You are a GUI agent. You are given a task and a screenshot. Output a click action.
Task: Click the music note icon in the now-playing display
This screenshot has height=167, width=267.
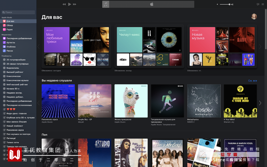(x=106, y=4)
